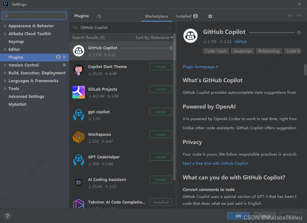Install the Copilot Dark Theme plugin
The height and width of the screenshot is (223, 307).
[160, 66]
